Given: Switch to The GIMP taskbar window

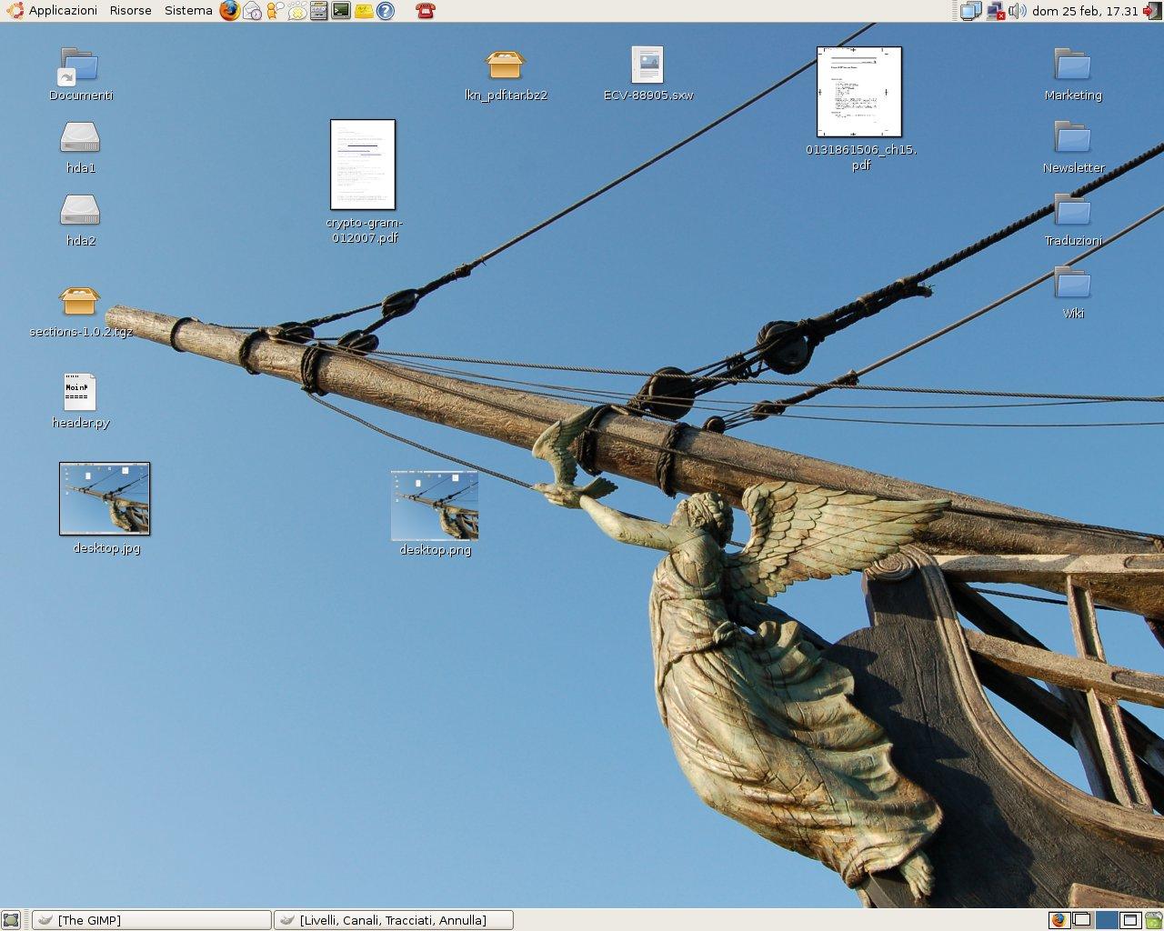Looking at the screenshot, I should (x=152, y=920).
